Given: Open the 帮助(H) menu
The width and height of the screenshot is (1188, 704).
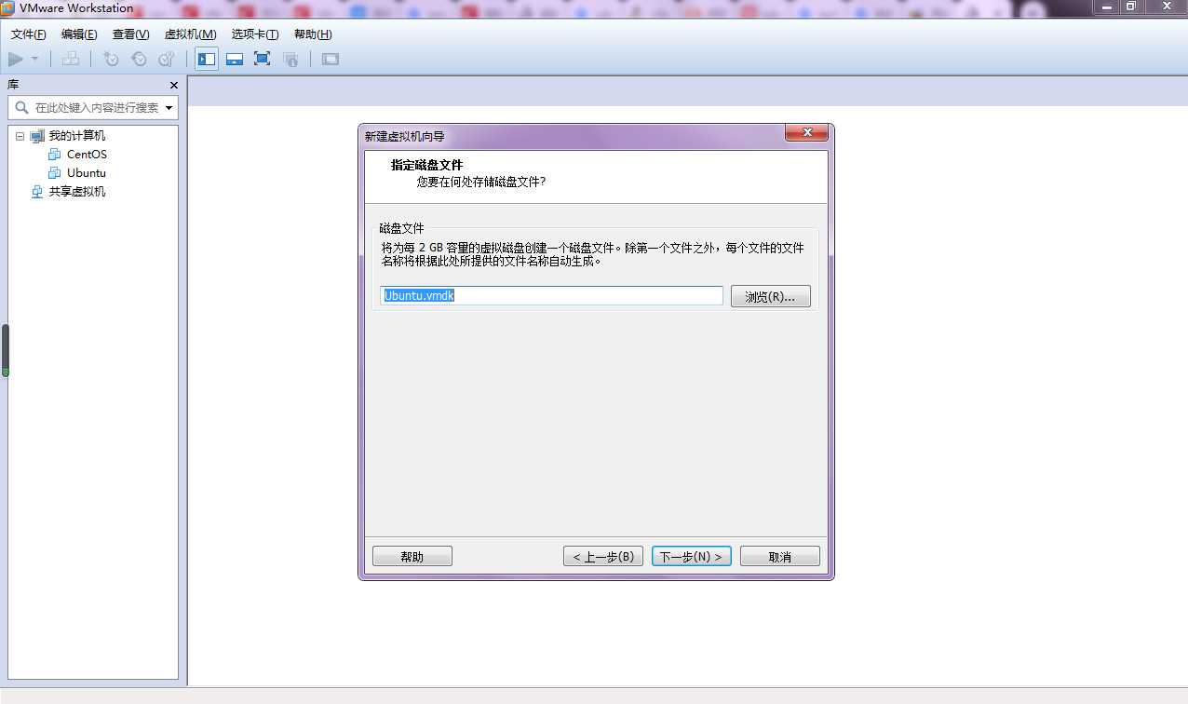Looking at the screenshot, I should (x=313, y=34).
